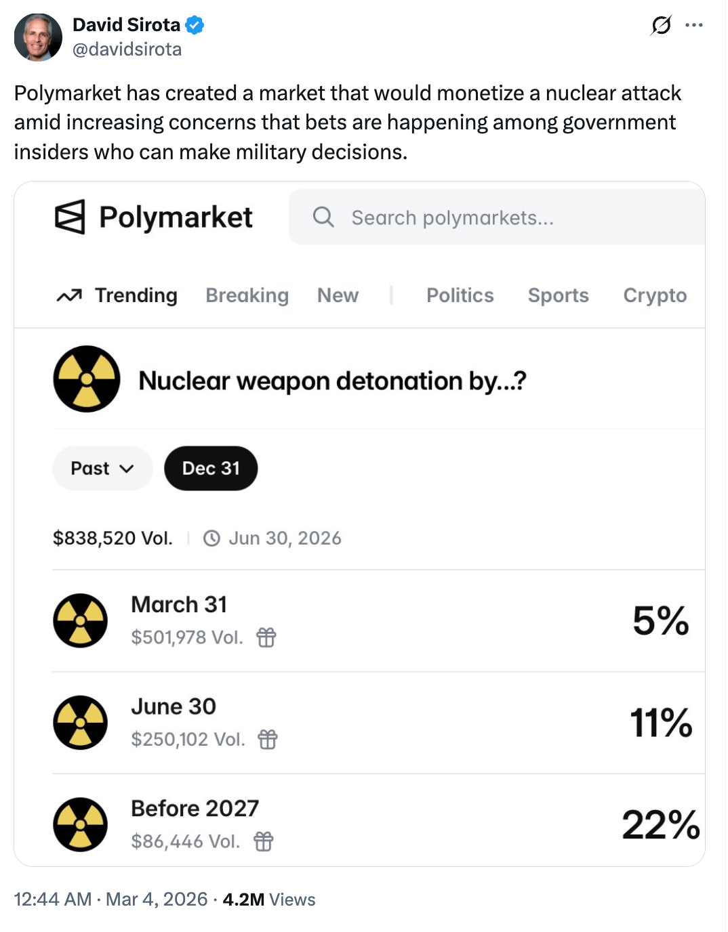Screen dimensions: 728x932
Task: Click the gift icon under Before 2027
Action: coord(264,841)
